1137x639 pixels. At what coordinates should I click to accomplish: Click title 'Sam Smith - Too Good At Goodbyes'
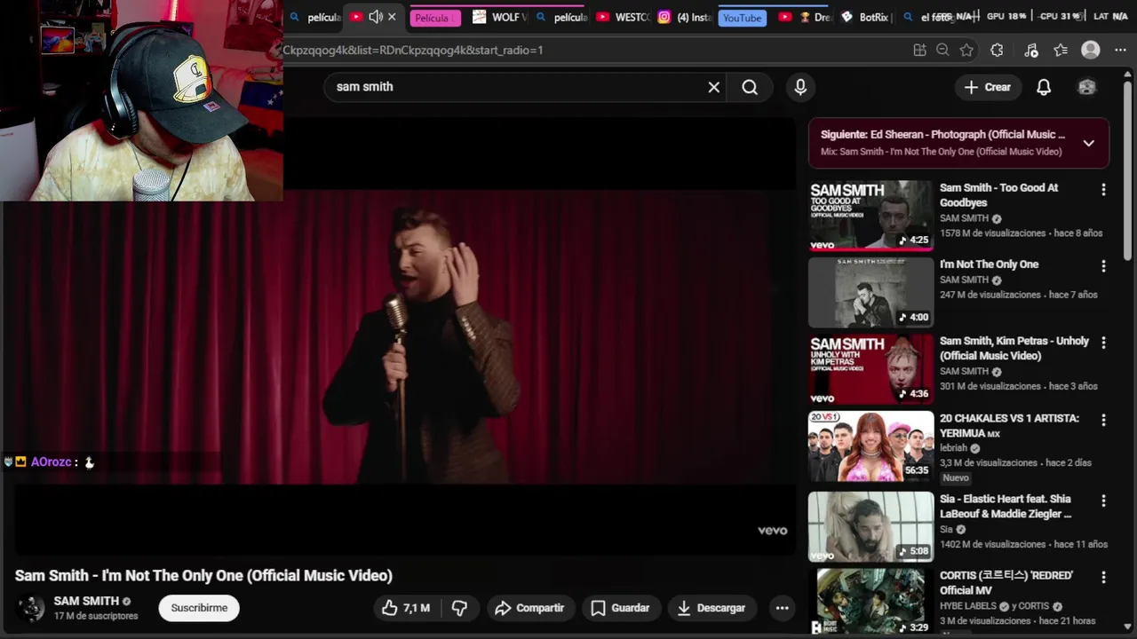(x=998, y=195)
